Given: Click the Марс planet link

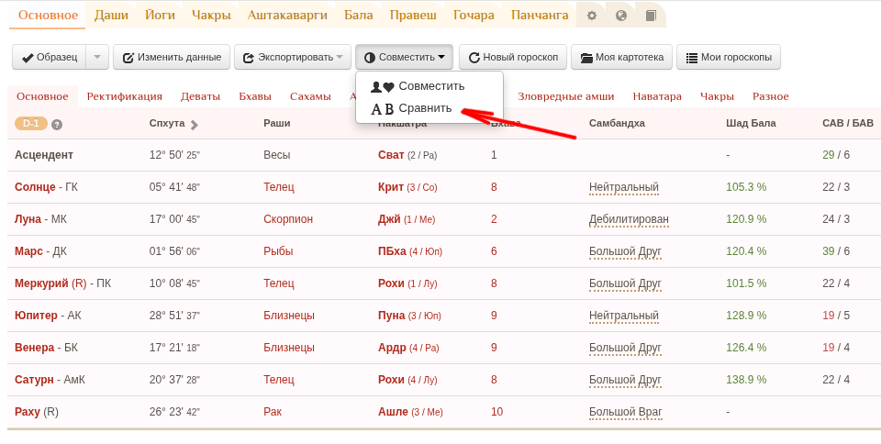Looking at the screenshot, I should [28, 251].
